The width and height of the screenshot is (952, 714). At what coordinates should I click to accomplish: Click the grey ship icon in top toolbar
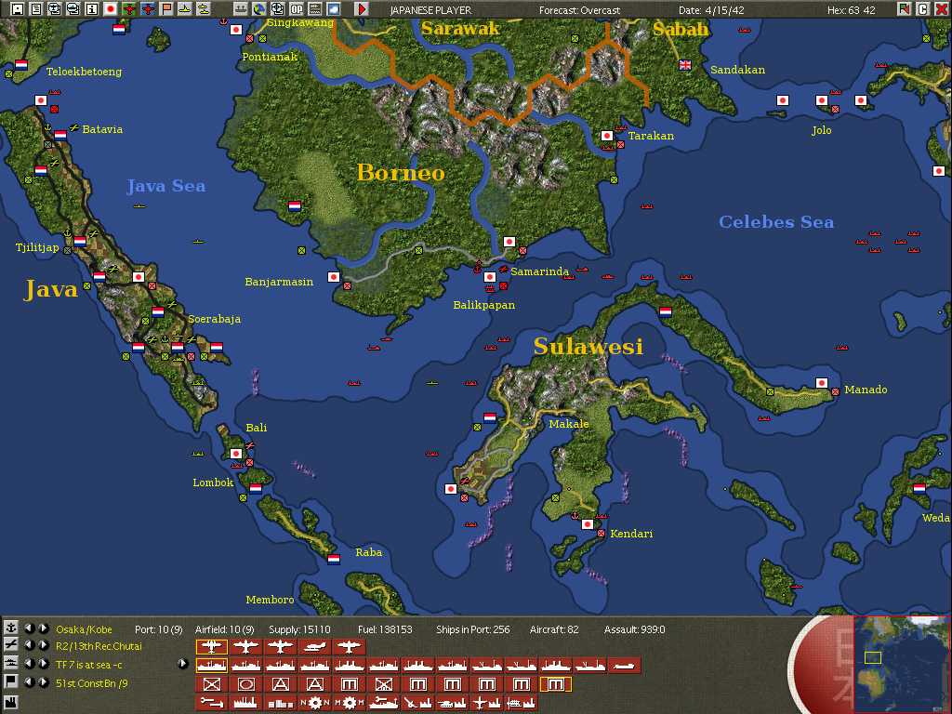coord(241,9)
